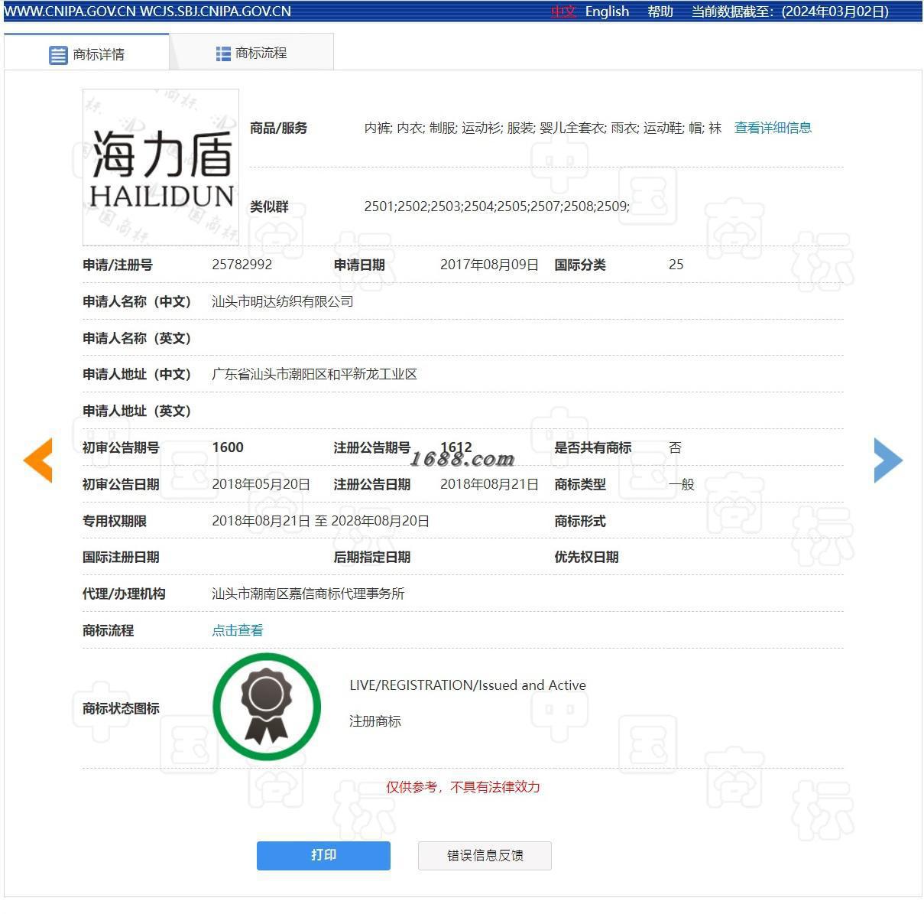The height and width of the screenshot is (914, 924).
Task: Click the 商标流程 tab grid icon
Action: tap(223, 54)
